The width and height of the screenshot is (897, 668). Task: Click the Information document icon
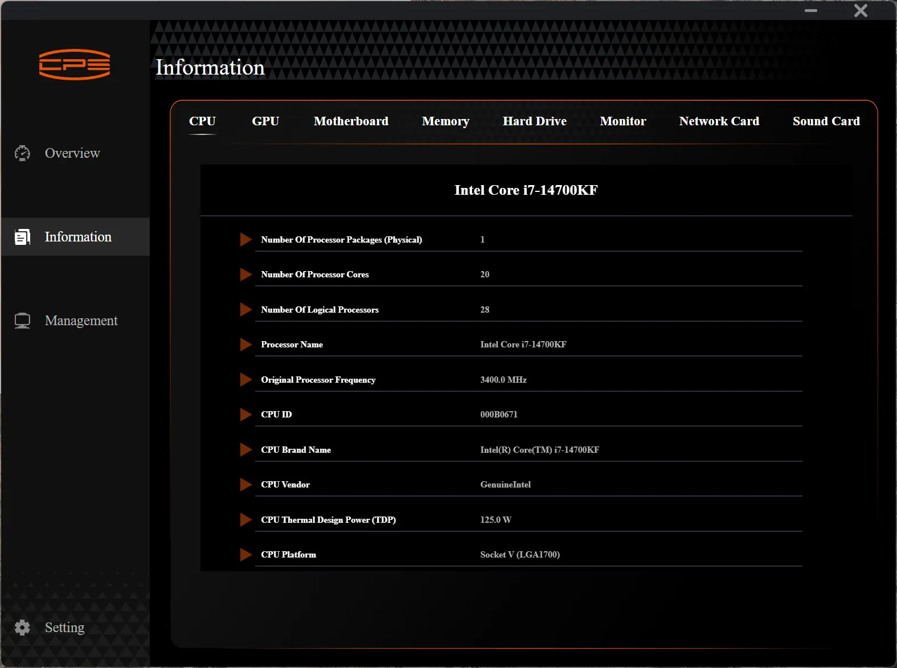click(x=22, y=237)
